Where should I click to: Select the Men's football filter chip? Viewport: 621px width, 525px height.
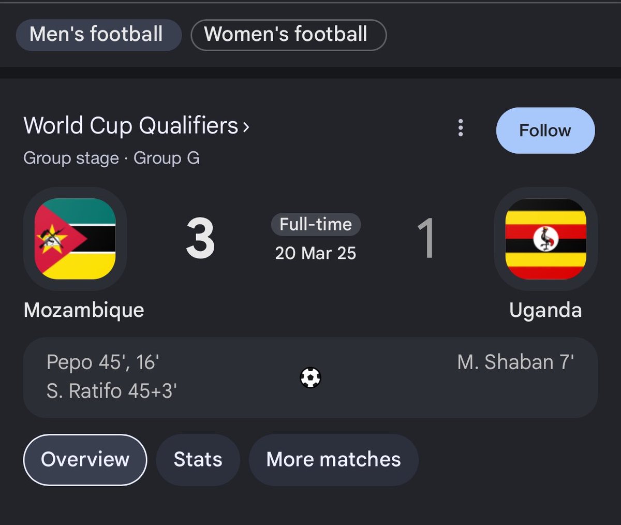(98, 35)
